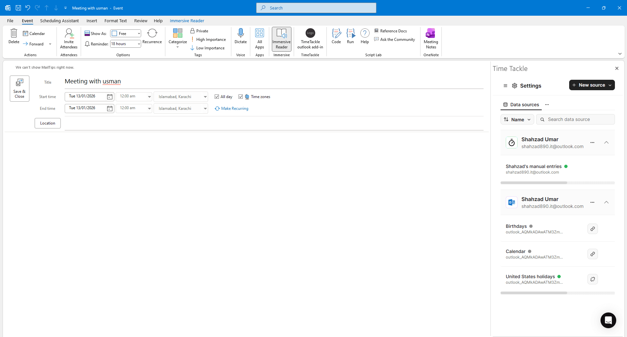This screenshot has height=337, width=627.
Task: Close the Time Tackle pane
Action: coord(617,68)
